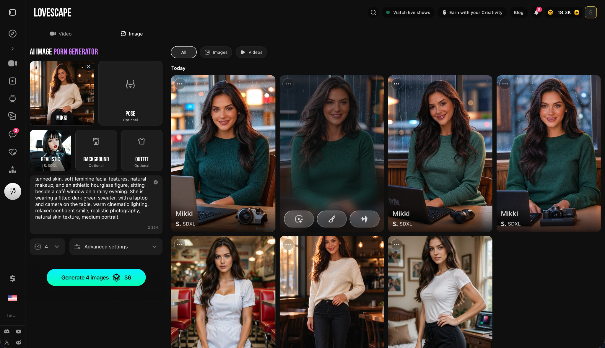Screen dimensions: 605x348
Task: Open the Reddit link icon
Action: point(19,342)
